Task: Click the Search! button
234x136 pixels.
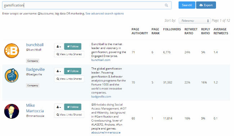Action: (x=187, y=5)
